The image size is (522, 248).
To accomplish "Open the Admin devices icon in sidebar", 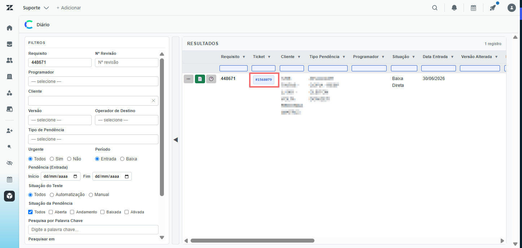I will pos(9,109).
